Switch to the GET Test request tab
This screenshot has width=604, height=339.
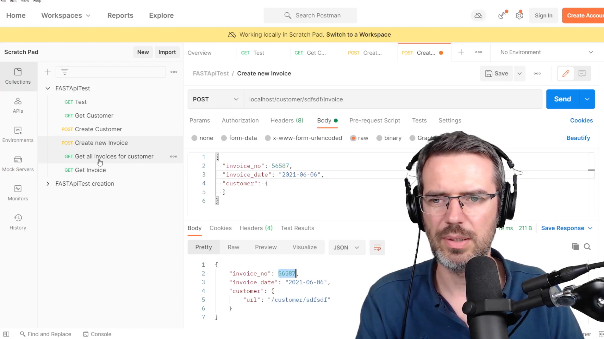click(252, 53)
